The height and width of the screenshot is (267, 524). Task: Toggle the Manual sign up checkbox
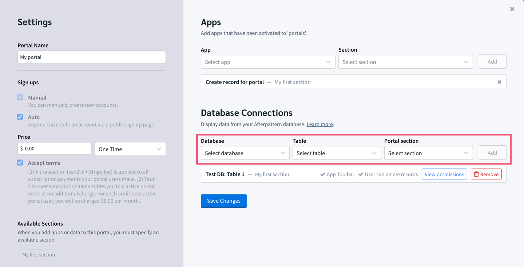point(20,97)
